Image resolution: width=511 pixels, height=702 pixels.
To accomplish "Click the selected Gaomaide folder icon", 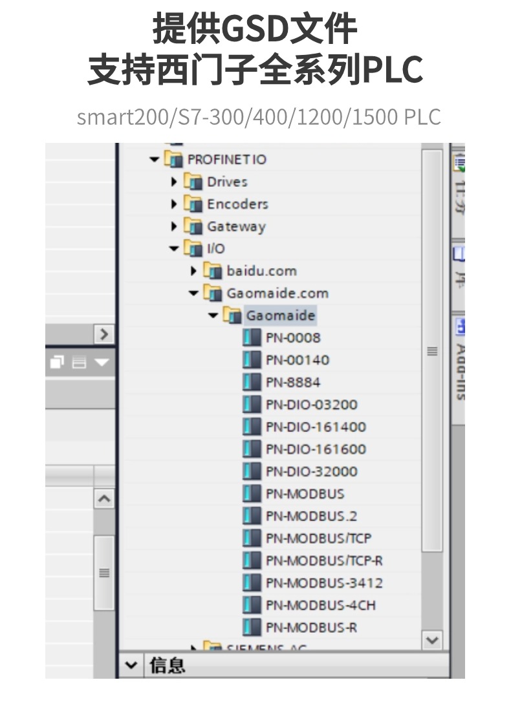I will pyautogui.click(x=232, y=315).
